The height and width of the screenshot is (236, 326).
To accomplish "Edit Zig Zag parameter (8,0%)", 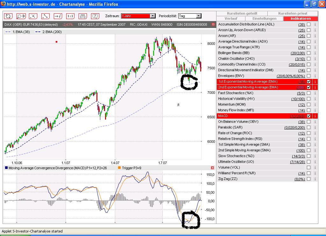I will 300,179.
